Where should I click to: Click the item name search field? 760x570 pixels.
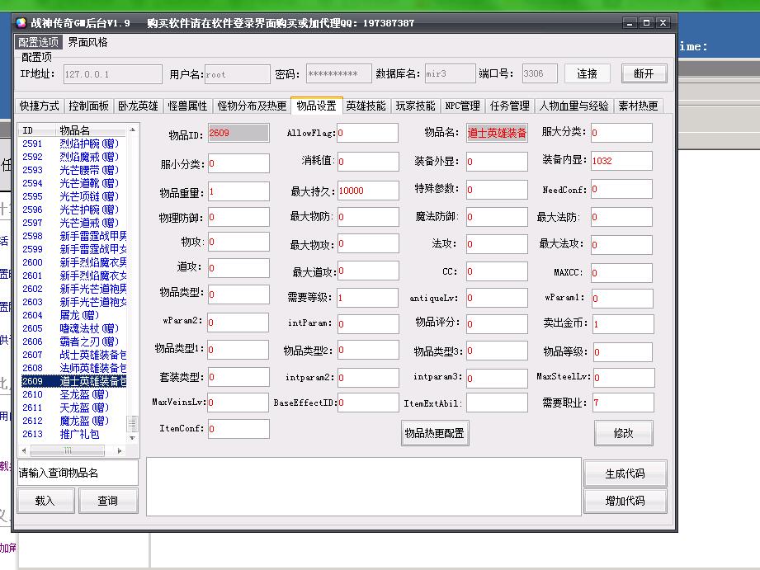pyautogui.click(x=78, y=473)
